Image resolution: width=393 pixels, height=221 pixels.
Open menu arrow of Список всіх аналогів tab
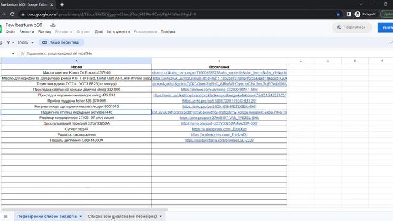tap(161, 216)
